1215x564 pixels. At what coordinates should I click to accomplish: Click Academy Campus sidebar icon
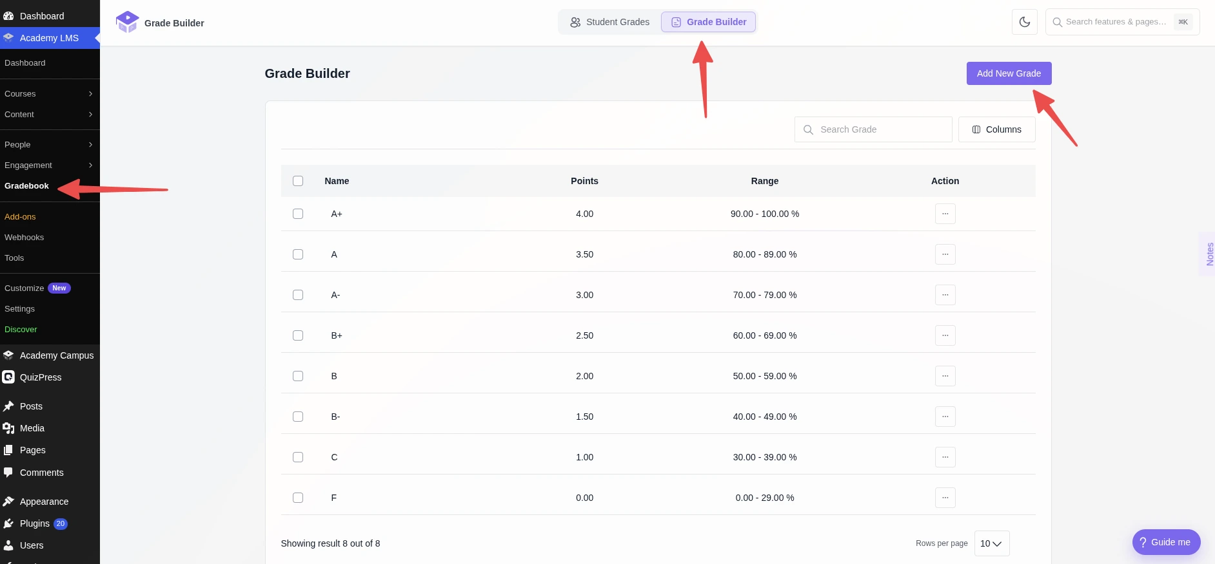point(8,355)
